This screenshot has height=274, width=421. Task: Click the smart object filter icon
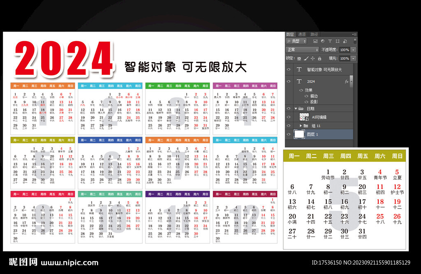[x=345, y=41]
